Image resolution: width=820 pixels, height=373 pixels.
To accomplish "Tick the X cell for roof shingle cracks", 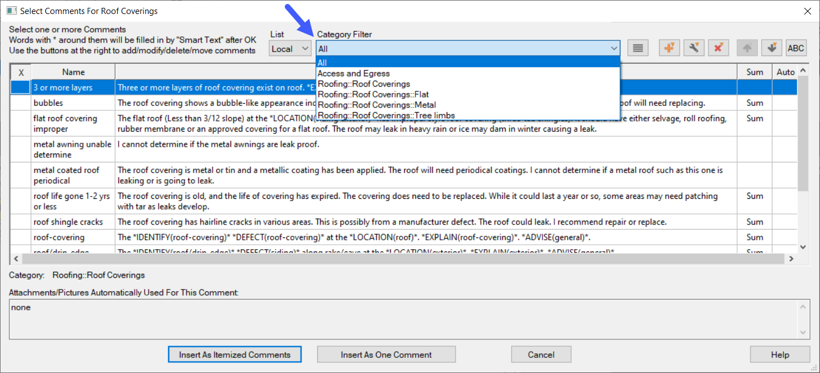I will pos(21,222).
